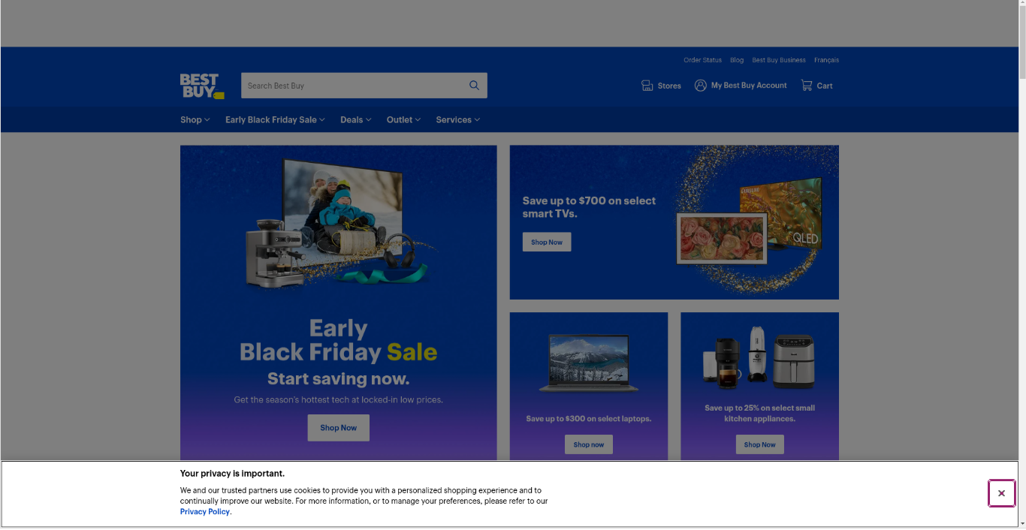Image resolution: width=1026 pixels, height=530 pixels.
Task: Expand the Outlet menu
Action: [x=403, y=120]
